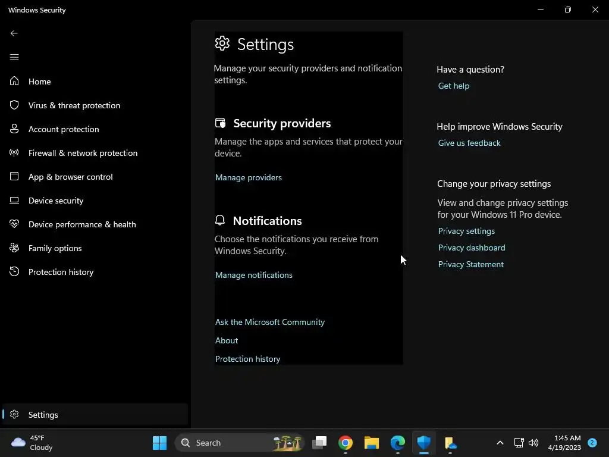Toggle the hamburger navigation menu
The image size is (609, 457).
(14, 57)
